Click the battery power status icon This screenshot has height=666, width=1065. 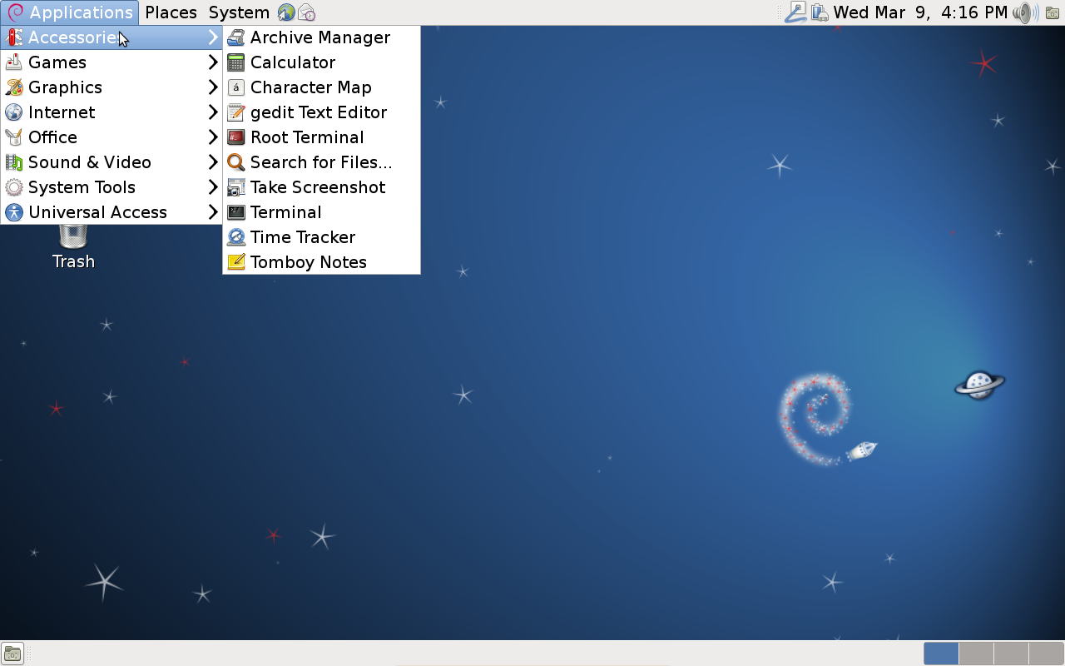point(820,12)
